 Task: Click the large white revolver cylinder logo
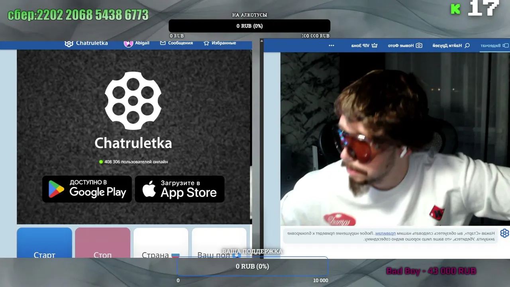pyautogui.click(x=133, y=101)
